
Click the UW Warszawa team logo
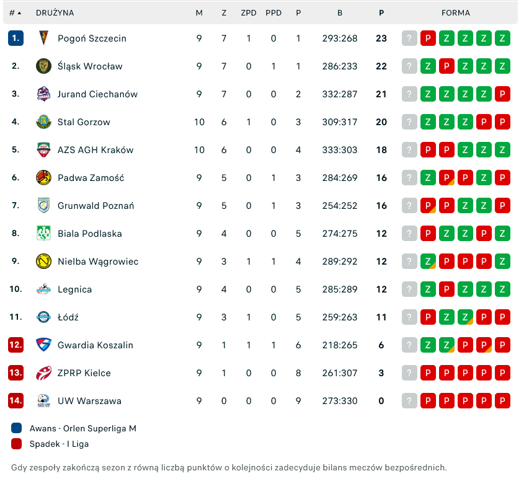click(x=43, y=401)
